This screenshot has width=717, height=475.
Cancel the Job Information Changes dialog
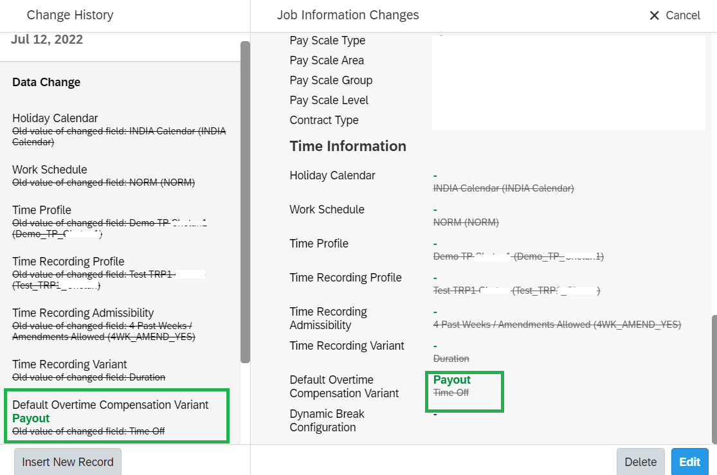675,15
